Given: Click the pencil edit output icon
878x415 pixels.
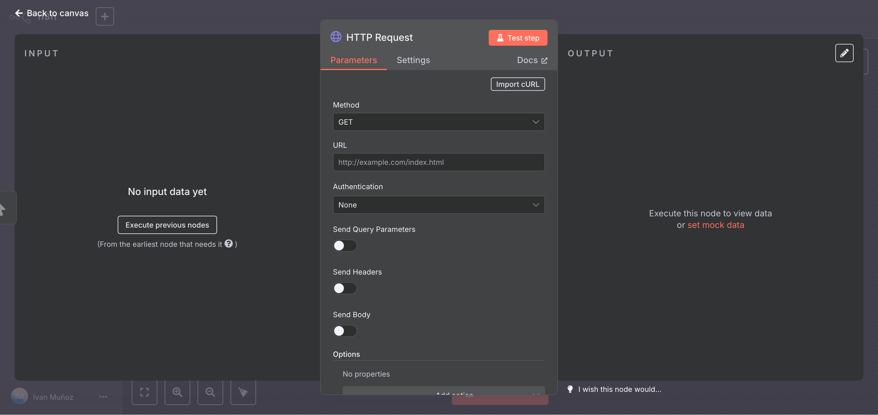Looking at the screenshot, I should click(x=844, y=53).
